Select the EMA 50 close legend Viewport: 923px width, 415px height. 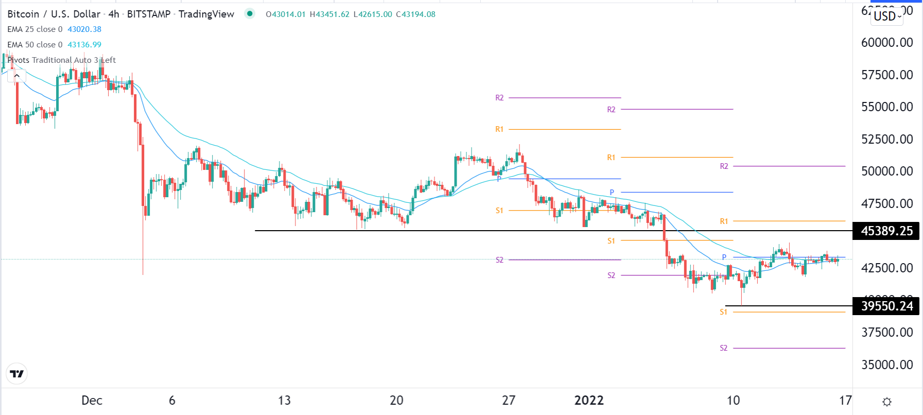tap(34, 45)
